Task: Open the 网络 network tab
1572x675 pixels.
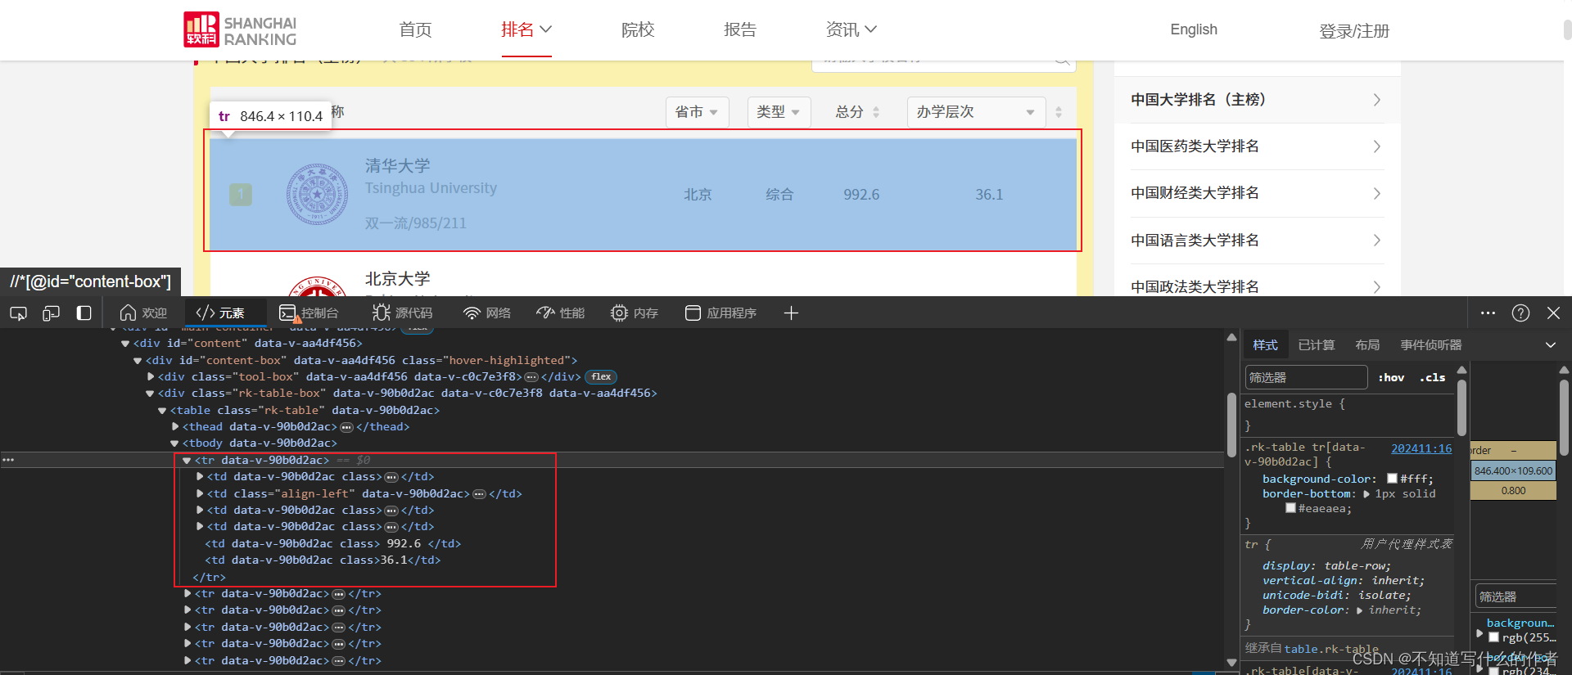Action: tap(487, 313)
